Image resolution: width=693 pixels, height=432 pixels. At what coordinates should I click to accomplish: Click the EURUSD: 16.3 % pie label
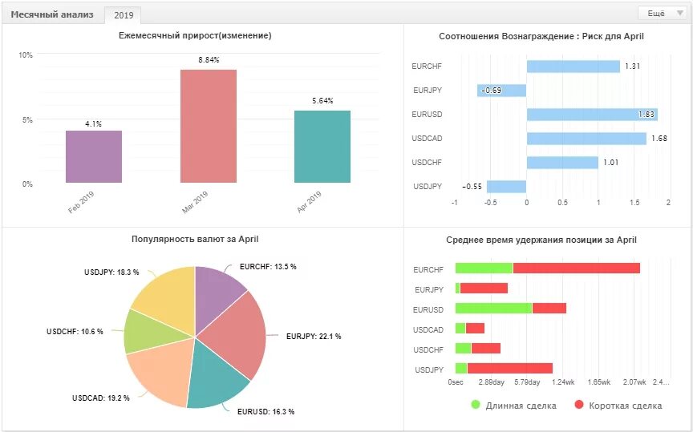click(265, 412)
